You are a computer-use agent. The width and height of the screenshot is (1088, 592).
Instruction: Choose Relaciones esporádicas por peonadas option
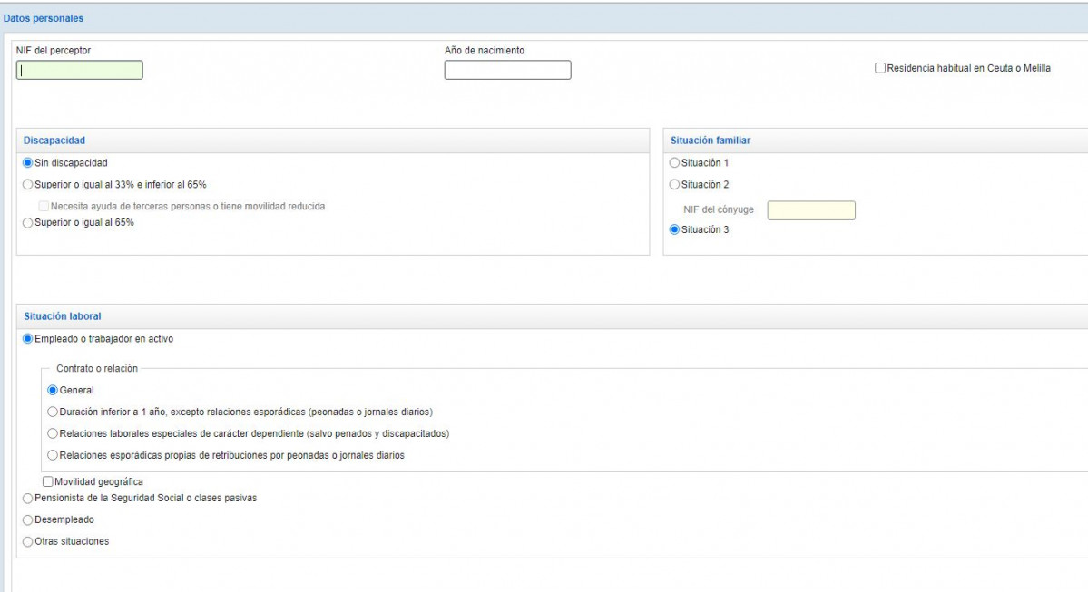(53, 455)
